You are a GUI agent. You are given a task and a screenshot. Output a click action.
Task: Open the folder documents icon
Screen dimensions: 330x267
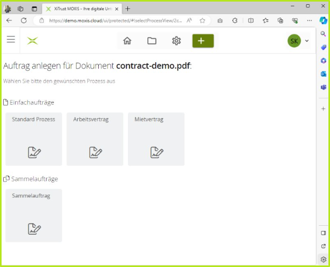point(152,41)
